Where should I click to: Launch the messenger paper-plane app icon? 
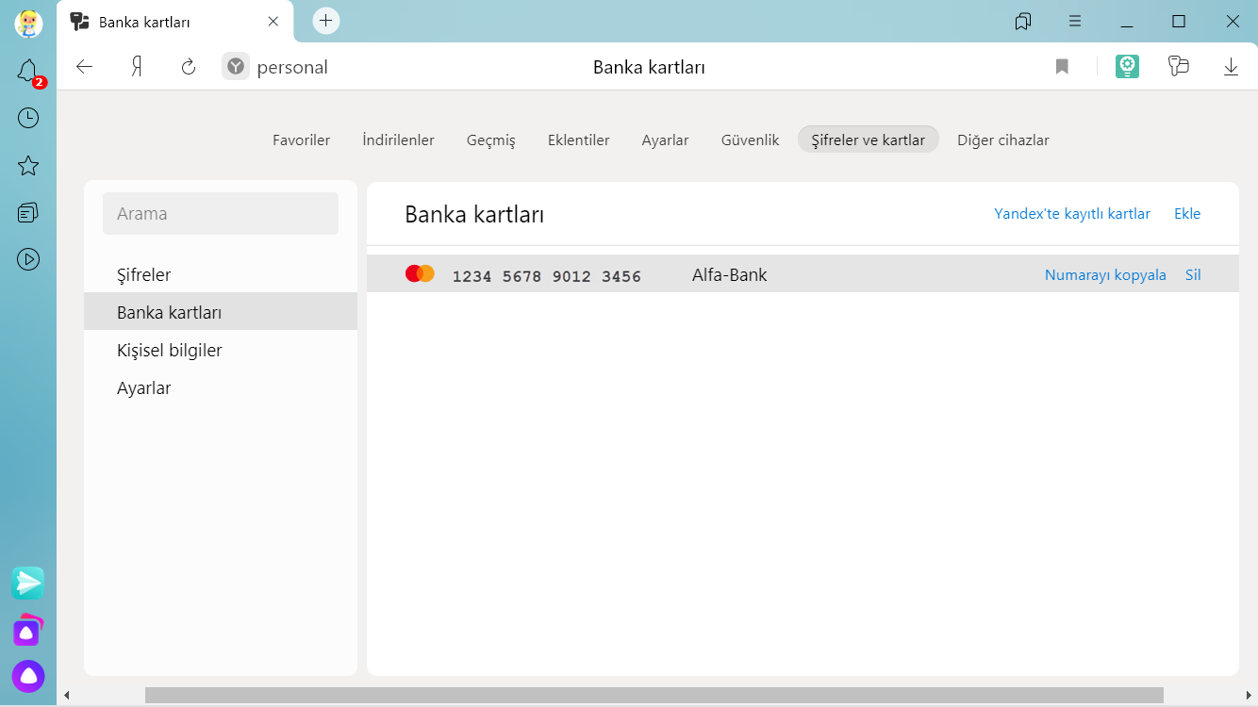[x=28, y=584]
